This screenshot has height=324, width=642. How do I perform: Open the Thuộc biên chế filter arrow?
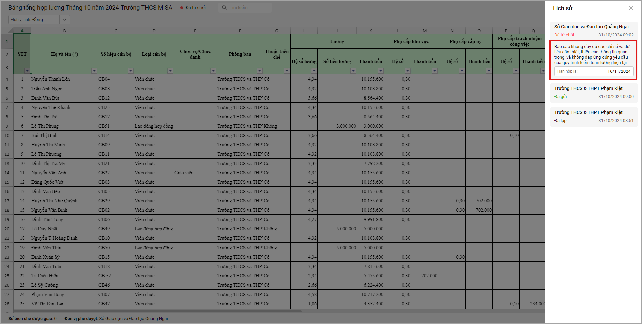point(287,71)
